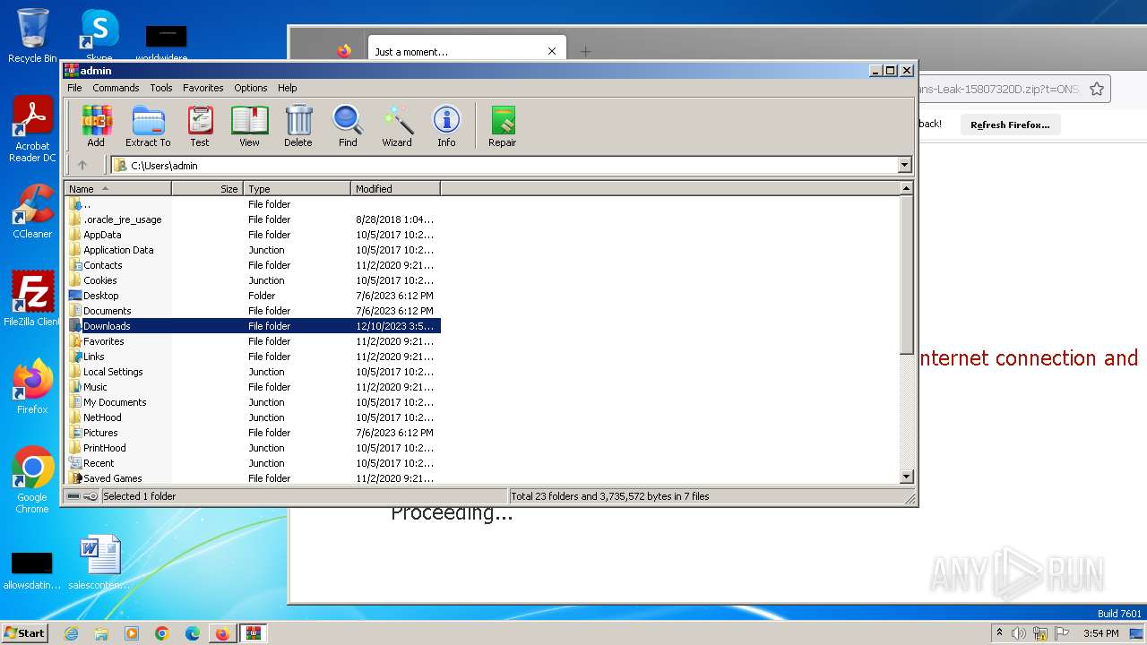Launch FileZilla Client from desktop
The height and width of the screenshot is (645, 1147).
(x=32, y=299)
